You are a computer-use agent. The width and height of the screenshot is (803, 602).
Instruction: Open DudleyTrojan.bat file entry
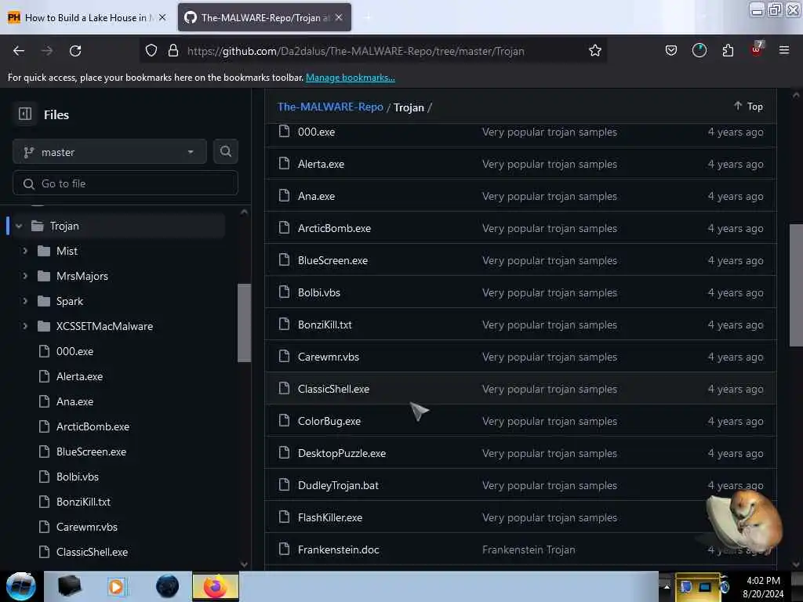[338, 485]
